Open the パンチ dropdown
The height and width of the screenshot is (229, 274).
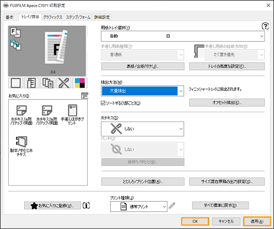coord(142,150)
